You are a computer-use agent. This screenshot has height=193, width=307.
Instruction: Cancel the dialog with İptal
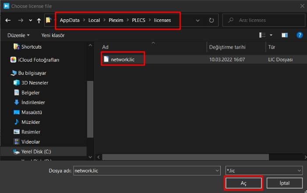pos(285,183)
